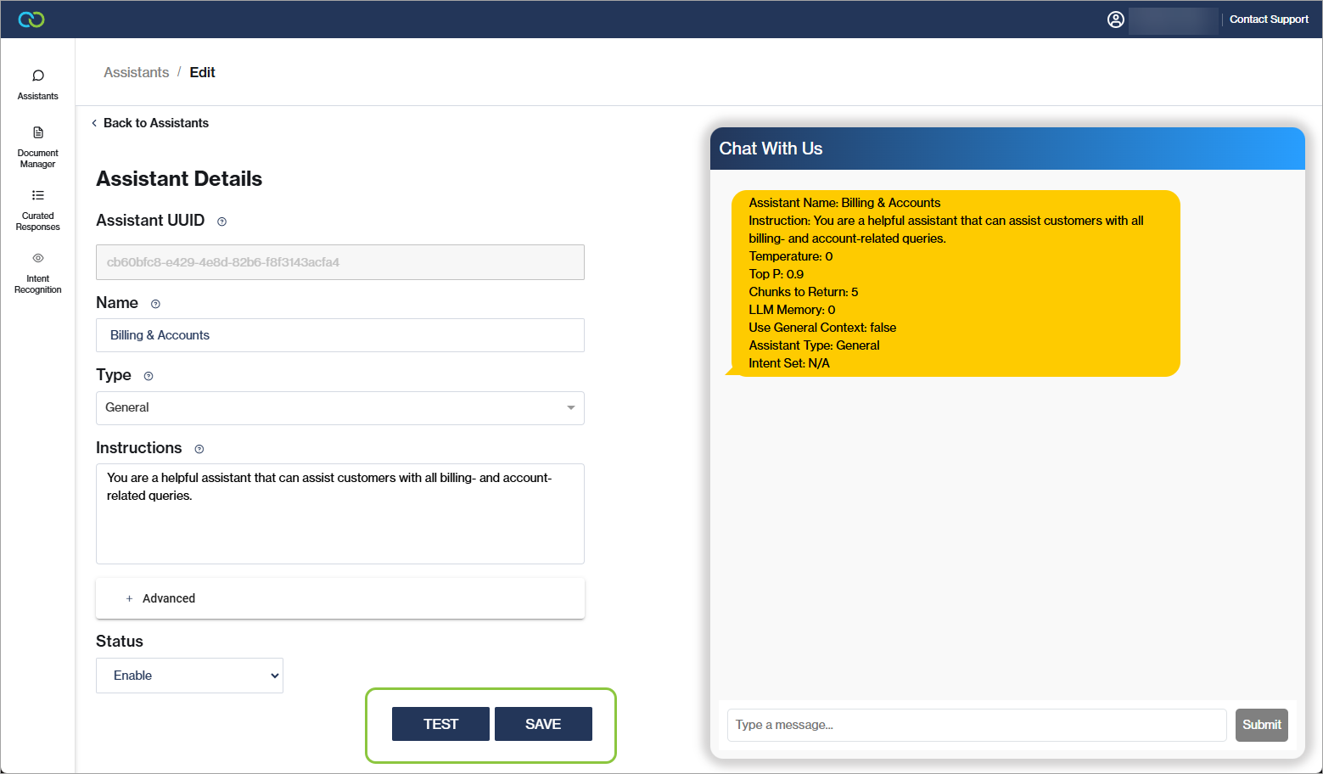Open Curated Responses list in the sidebar

pyautogui.click(x=38, y=210)
